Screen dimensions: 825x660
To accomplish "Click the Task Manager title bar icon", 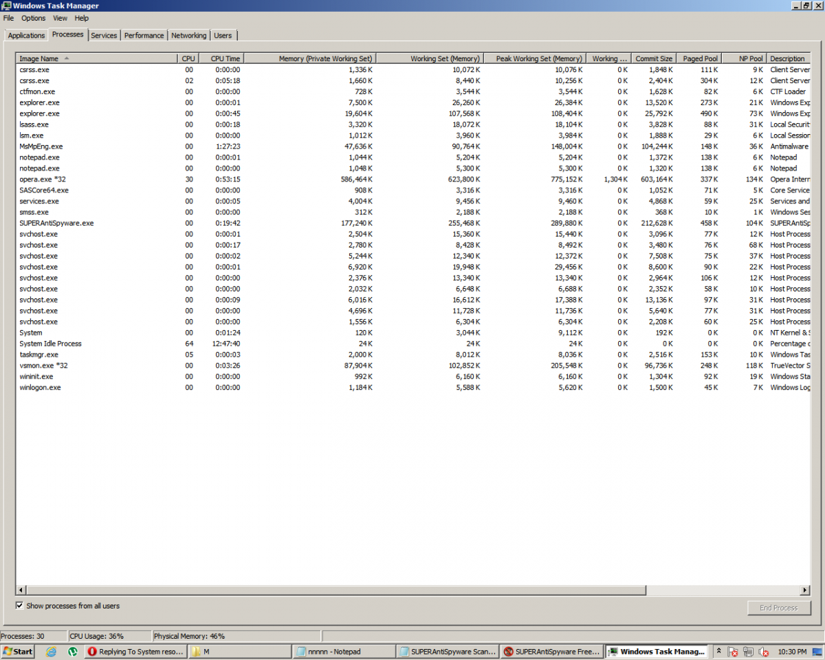I will click(5, 5).
